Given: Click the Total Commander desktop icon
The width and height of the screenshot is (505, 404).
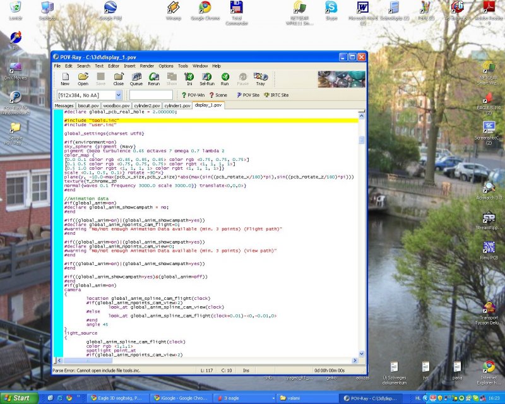Looking at the screenshot, I should coord(237,13).
